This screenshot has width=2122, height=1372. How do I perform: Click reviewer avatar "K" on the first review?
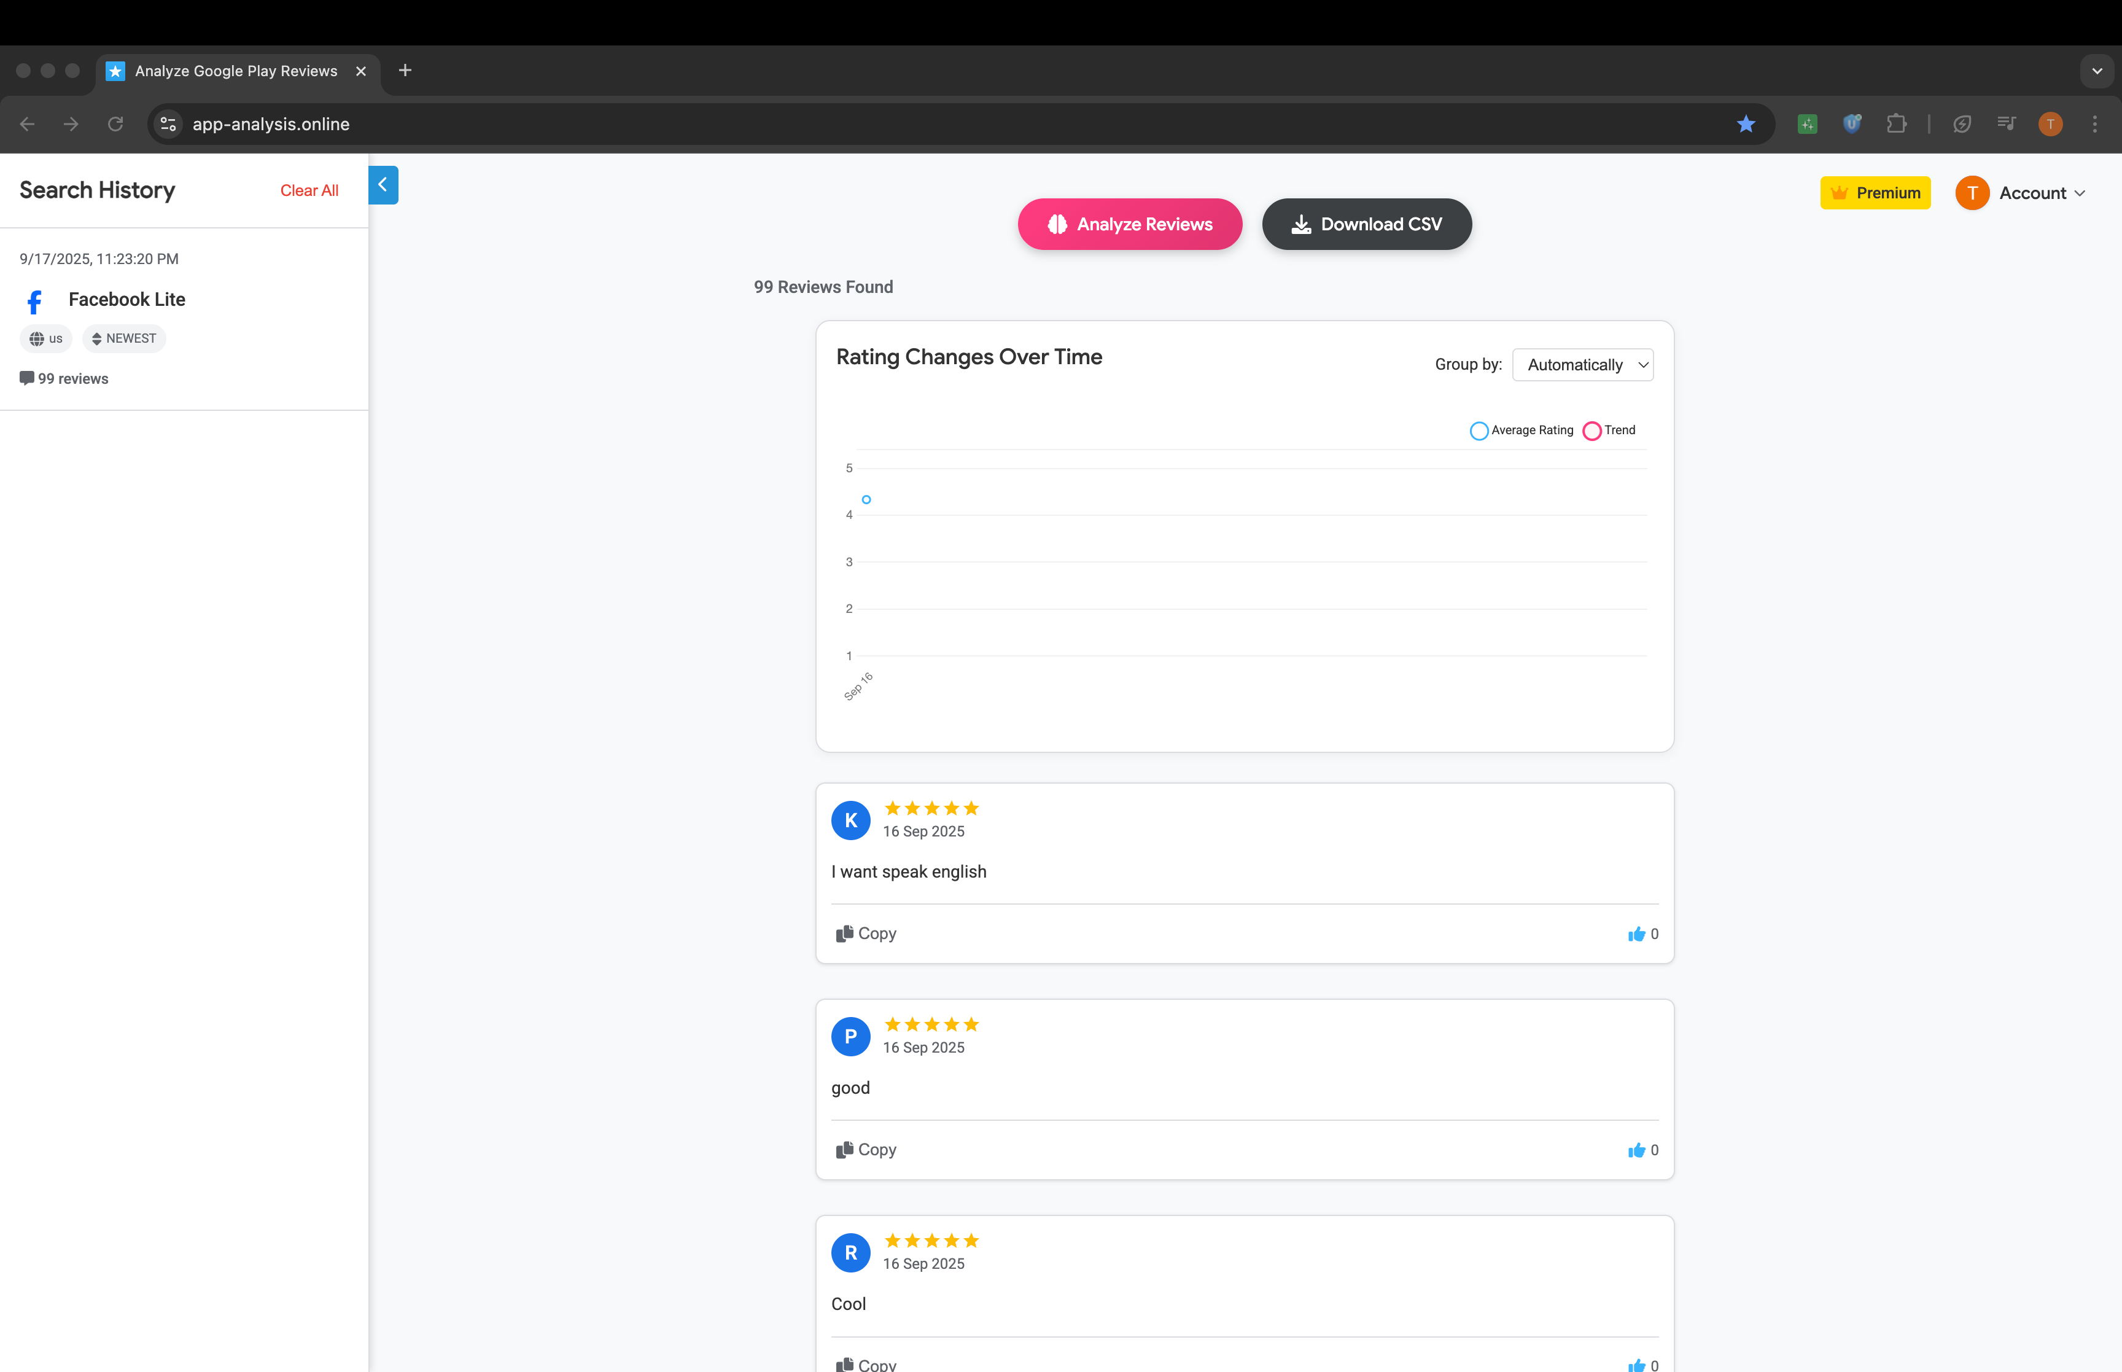click(850, 820)
